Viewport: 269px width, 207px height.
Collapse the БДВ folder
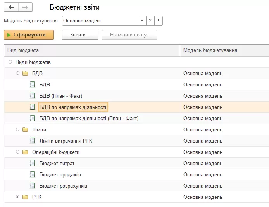tap(17, 73)
